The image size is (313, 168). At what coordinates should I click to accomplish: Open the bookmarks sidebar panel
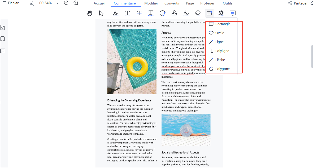tap(3, 39)
